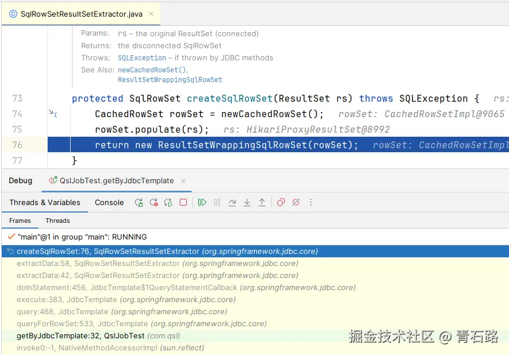Close the SqlRowSetResultSetExtractor.java editor tab
The height and width of the screenshot is (355, 509).
151,14
